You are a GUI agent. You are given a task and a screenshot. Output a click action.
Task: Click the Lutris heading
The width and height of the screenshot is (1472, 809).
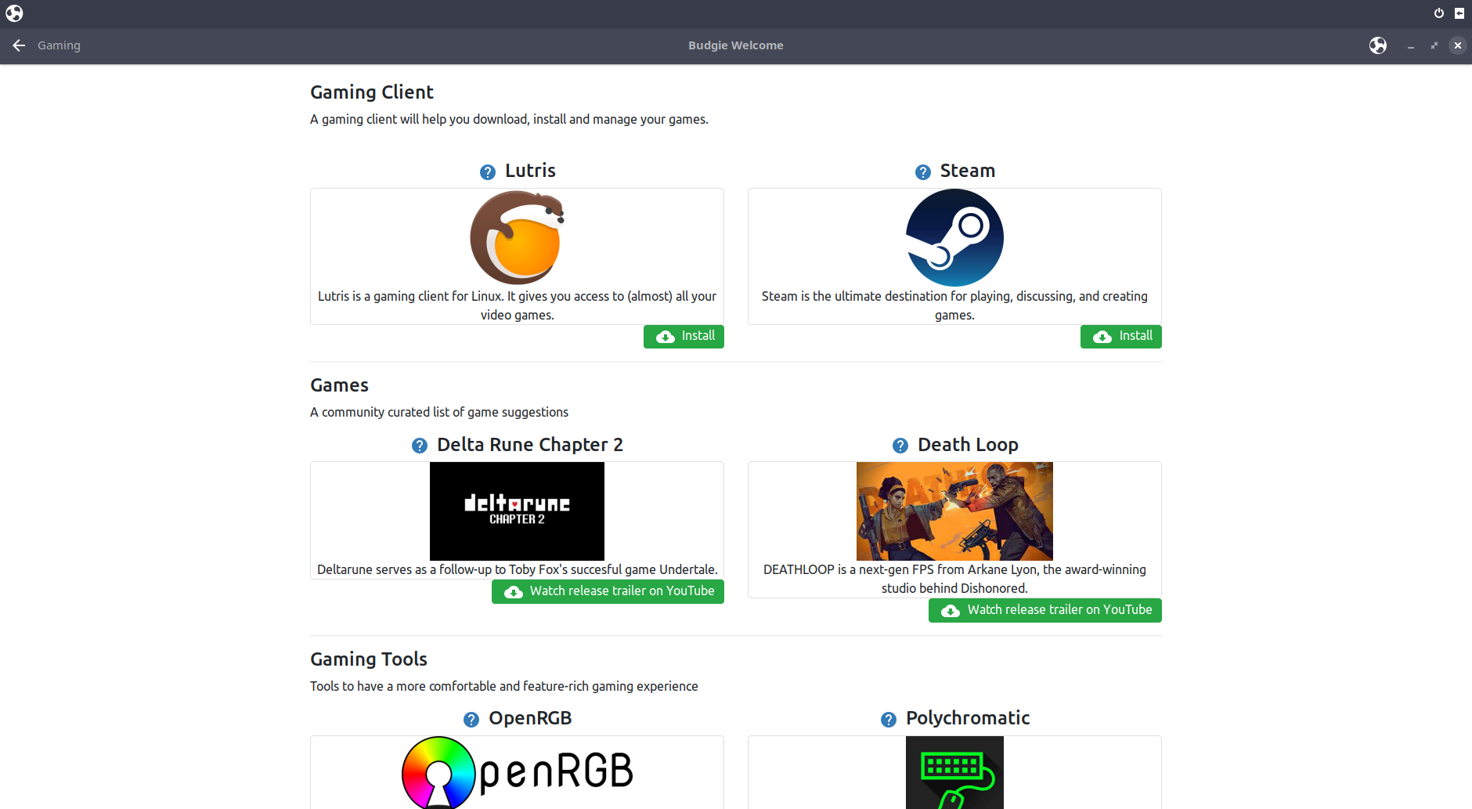click(530, 171)
